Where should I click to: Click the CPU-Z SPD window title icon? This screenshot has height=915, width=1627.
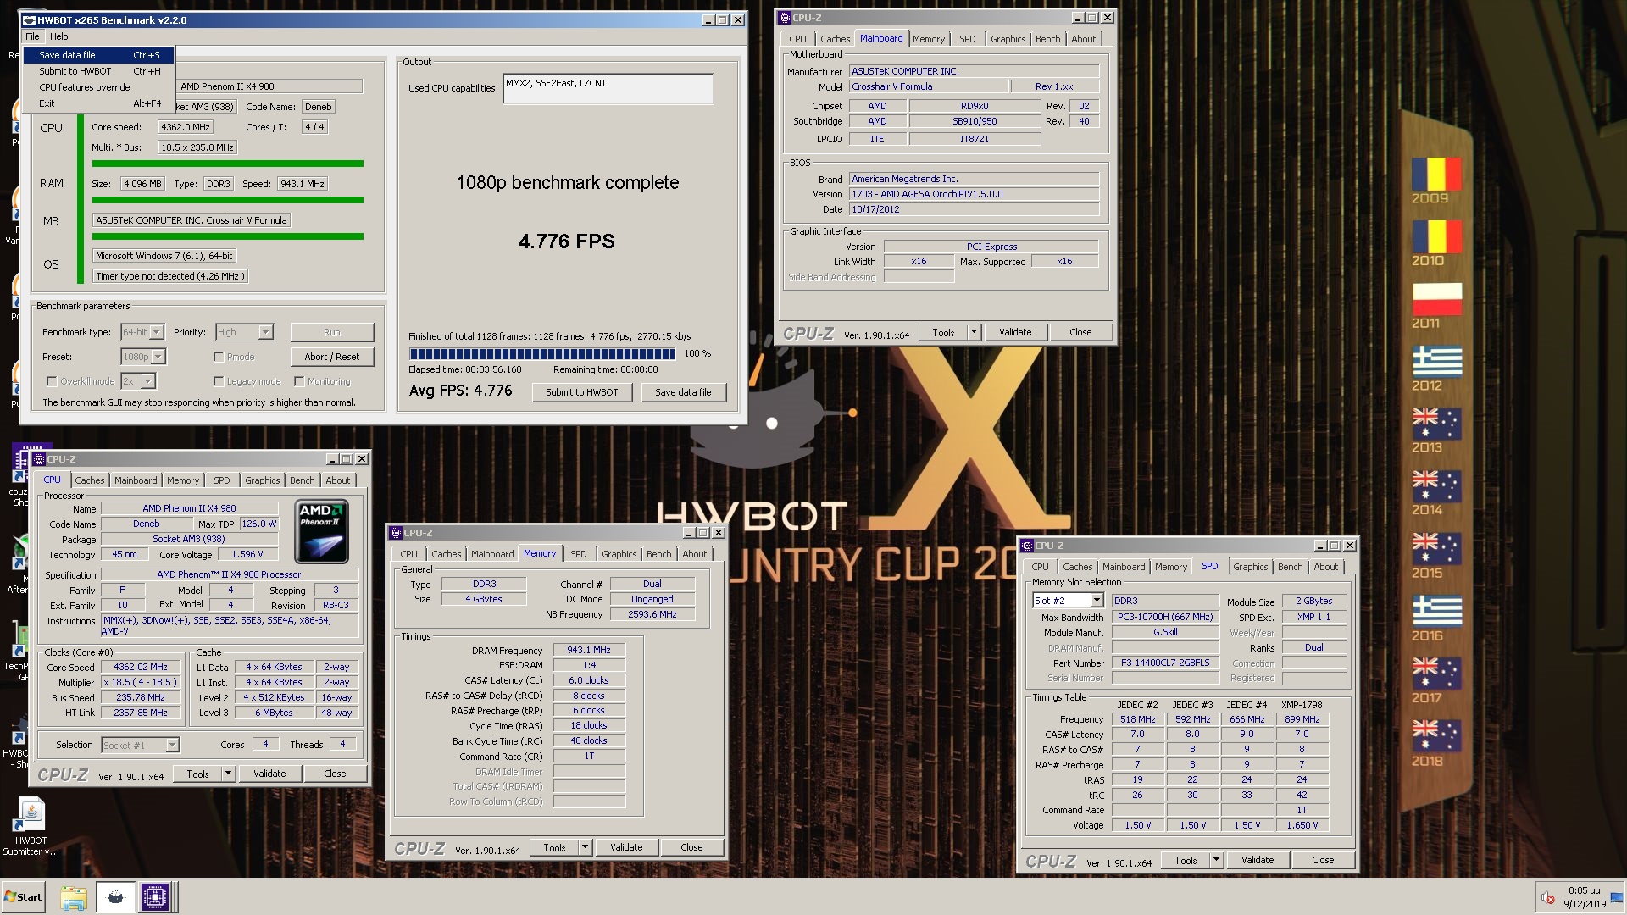[x=1026, y=546]
